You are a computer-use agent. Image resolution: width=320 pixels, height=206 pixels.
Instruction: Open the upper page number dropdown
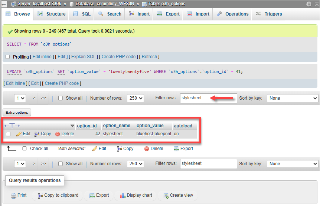(x=20, y=98)
